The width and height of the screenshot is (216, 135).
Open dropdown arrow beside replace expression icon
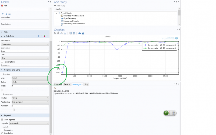pos(47,36)
